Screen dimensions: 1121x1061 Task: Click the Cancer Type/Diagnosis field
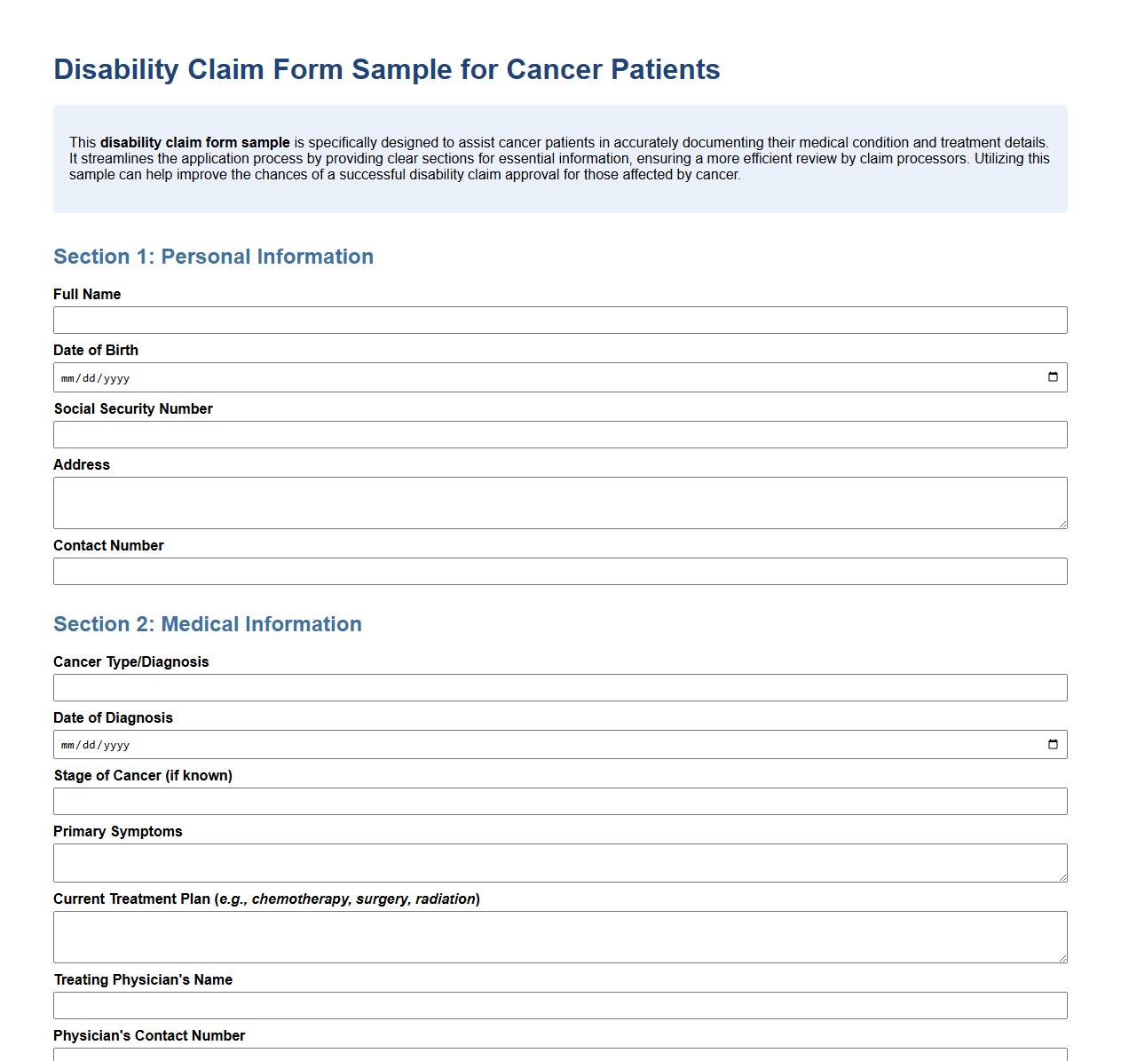pos(560,687)
